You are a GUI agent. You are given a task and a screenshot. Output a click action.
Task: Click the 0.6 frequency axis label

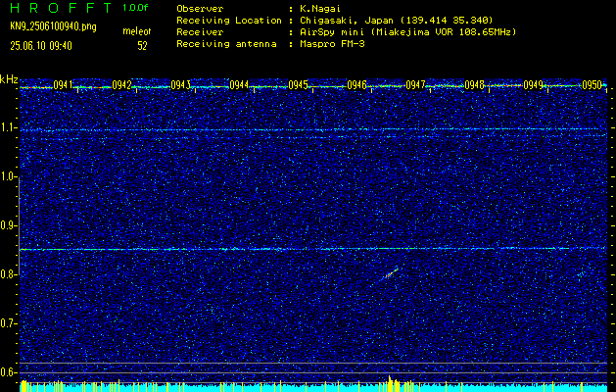tap(8, 372)
